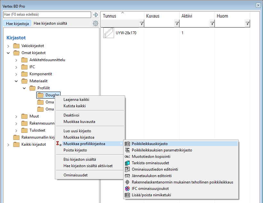Click Poikkileikkauskirjasto in the submenu
Screen dimensions: 263x203
(149, 144)
